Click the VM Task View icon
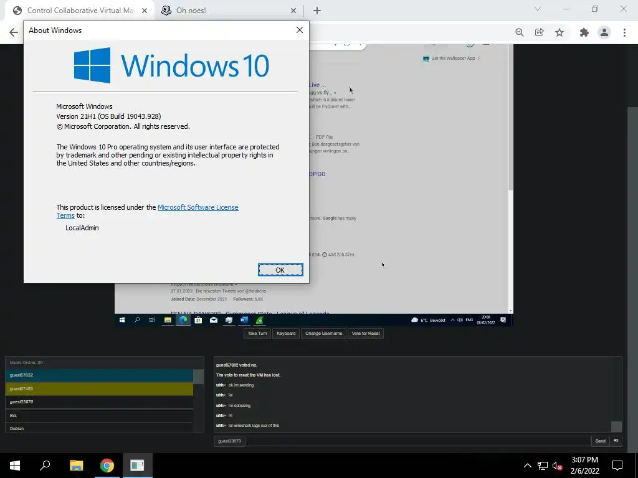The image size is (638, 478). [x=152, y=320]
